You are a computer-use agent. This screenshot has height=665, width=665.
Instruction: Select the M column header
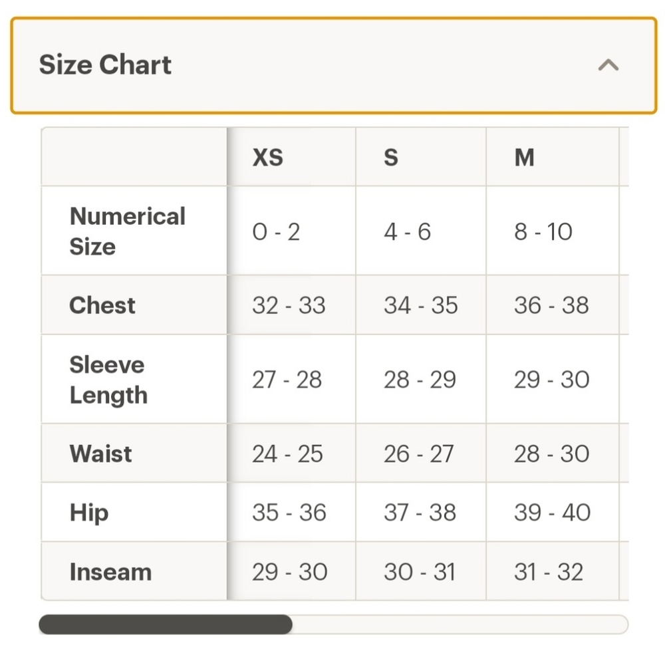click(x=524, y=158)
